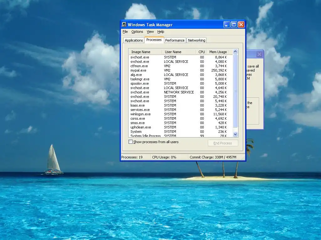Switch to the Performance tab
Viewport: 321px width, 240px height.
175,40
